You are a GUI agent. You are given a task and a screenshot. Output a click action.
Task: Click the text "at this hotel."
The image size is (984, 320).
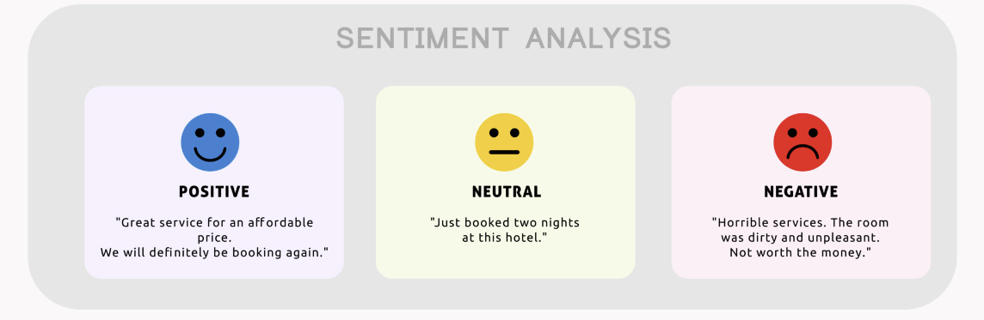pyautogui.click(x=505, y=238)
